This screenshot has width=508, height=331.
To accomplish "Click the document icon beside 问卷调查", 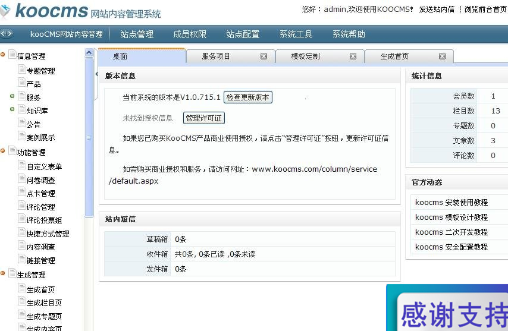I will (21, 179).
